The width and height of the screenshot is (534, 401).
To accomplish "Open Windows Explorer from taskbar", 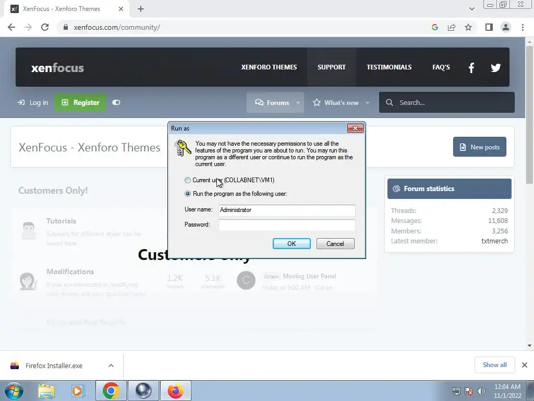I will [46, 391].
